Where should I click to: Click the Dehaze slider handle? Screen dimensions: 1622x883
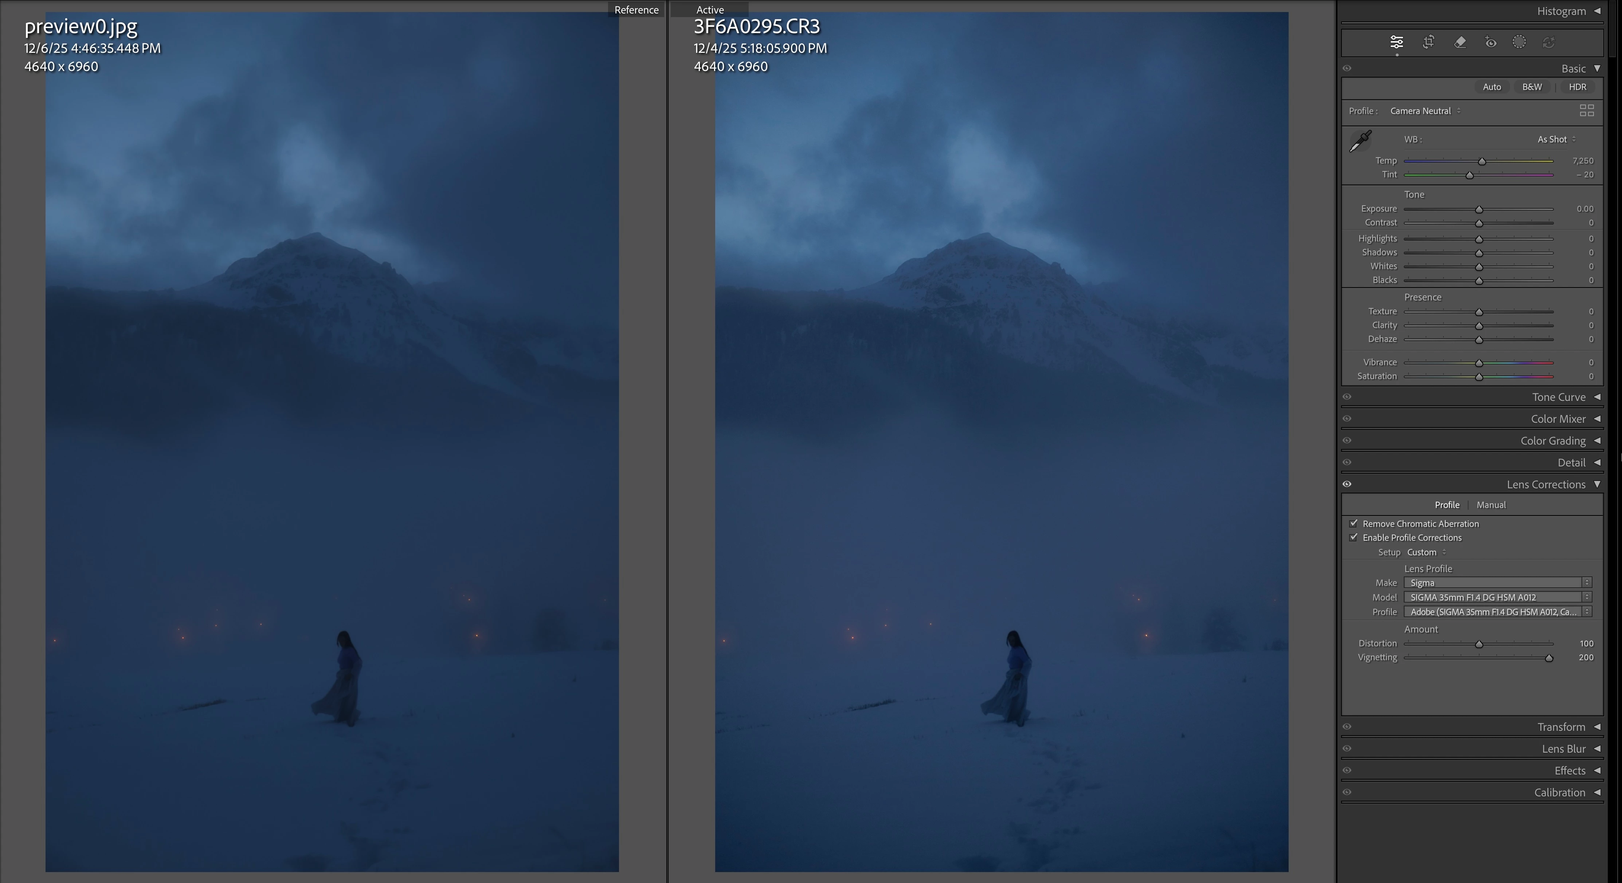[x=1478, y=340]
